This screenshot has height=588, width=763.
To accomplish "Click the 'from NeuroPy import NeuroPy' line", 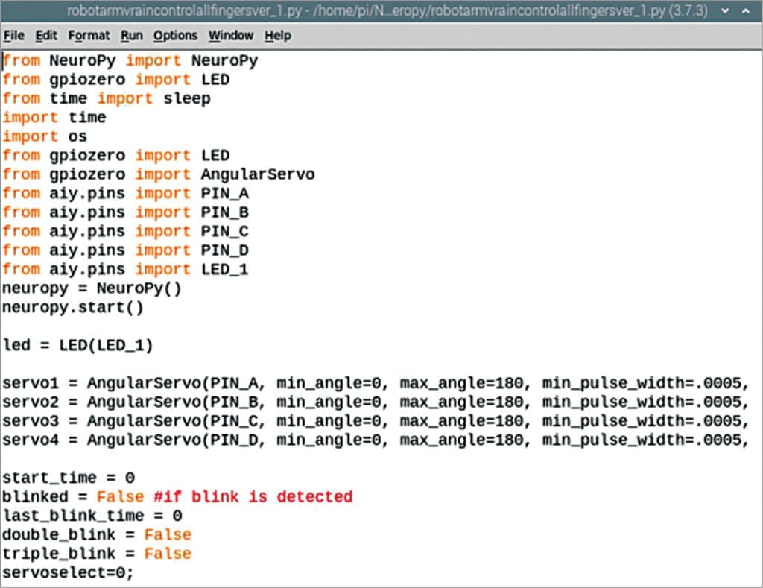I will 130,60.
